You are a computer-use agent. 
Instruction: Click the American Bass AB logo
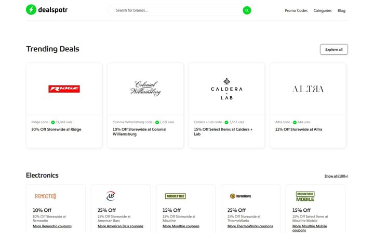coord(111,196)
